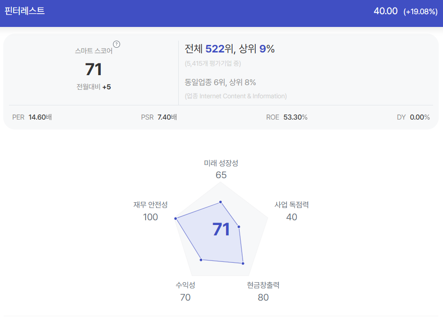Click the smart score help question icon
Screen dimensions: 443x320
(116, 44)
